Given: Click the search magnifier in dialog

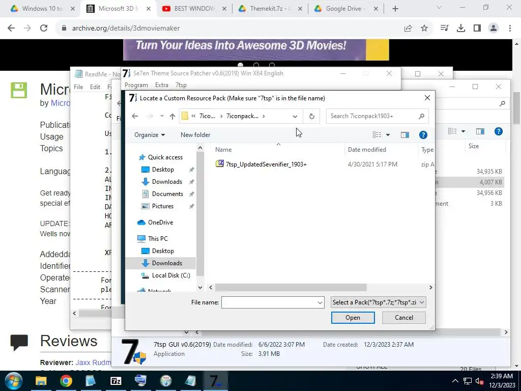Looking at the screenshot, I should 421,116.
